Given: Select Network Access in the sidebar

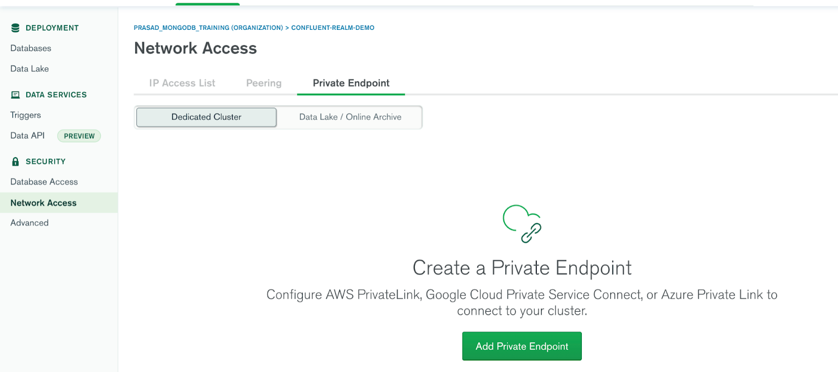Looking at the screenshot, I should click(43, 203).
